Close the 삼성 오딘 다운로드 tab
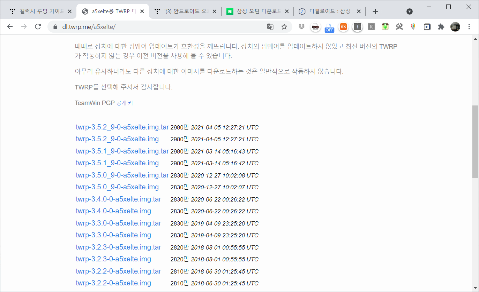The height and width of the screenshot is (292, 479). pyautogui.click(x=287, y=11)
